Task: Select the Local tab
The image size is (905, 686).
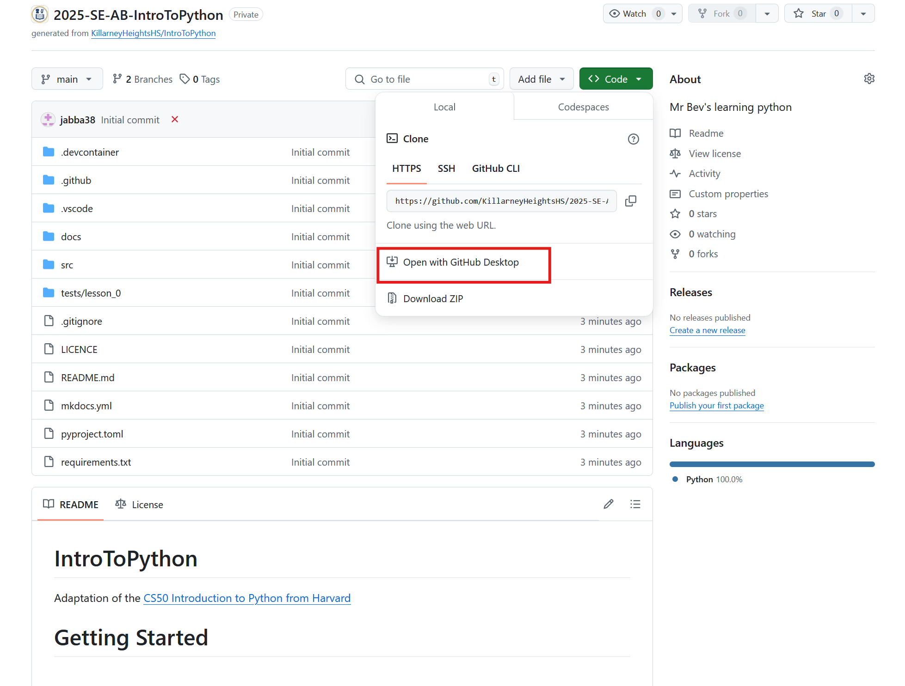Action: tap(444, 107)
